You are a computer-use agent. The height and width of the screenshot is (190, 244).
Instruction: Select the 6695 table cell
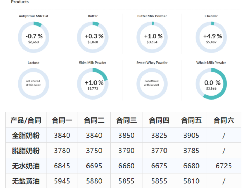click(x=94, y=166)
